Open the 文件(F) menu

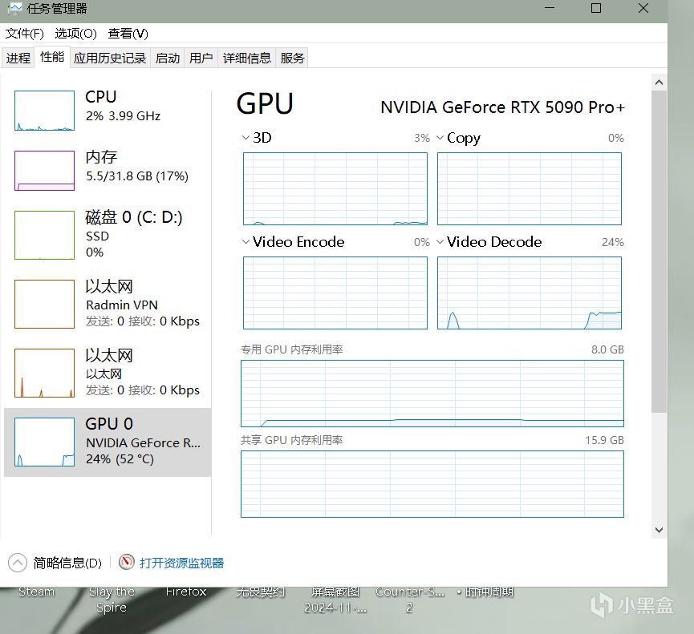pyautogui.click(x=24, y=34)
